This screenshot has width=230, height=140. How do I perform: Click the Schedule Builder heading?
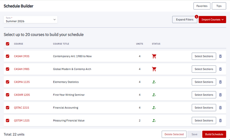[x=18, y=6]
